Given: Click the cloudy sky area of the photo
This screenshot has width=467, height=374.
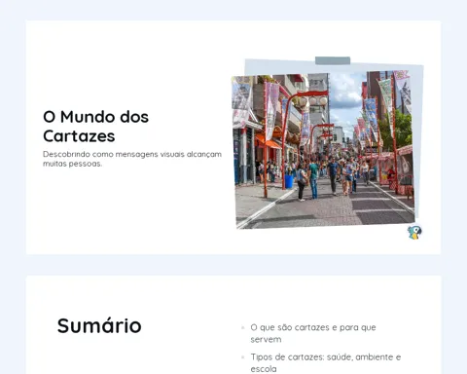Looking at the screenshot, I should click(x=345, y=94).
